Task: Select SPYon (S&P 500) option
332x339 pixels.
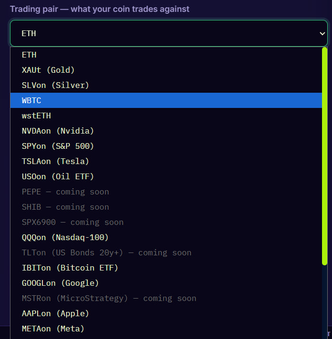Action: [166, 146]
